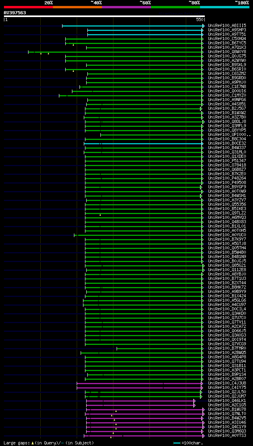
Task: Click the UniRef100_B9YGF9 label
Action: point(227,187)
